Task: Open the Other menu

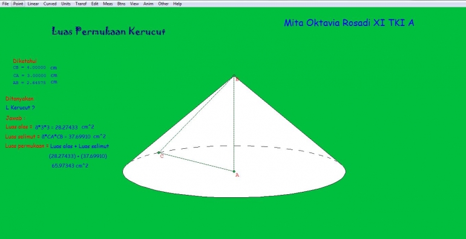Action: (x=163, y=4)
